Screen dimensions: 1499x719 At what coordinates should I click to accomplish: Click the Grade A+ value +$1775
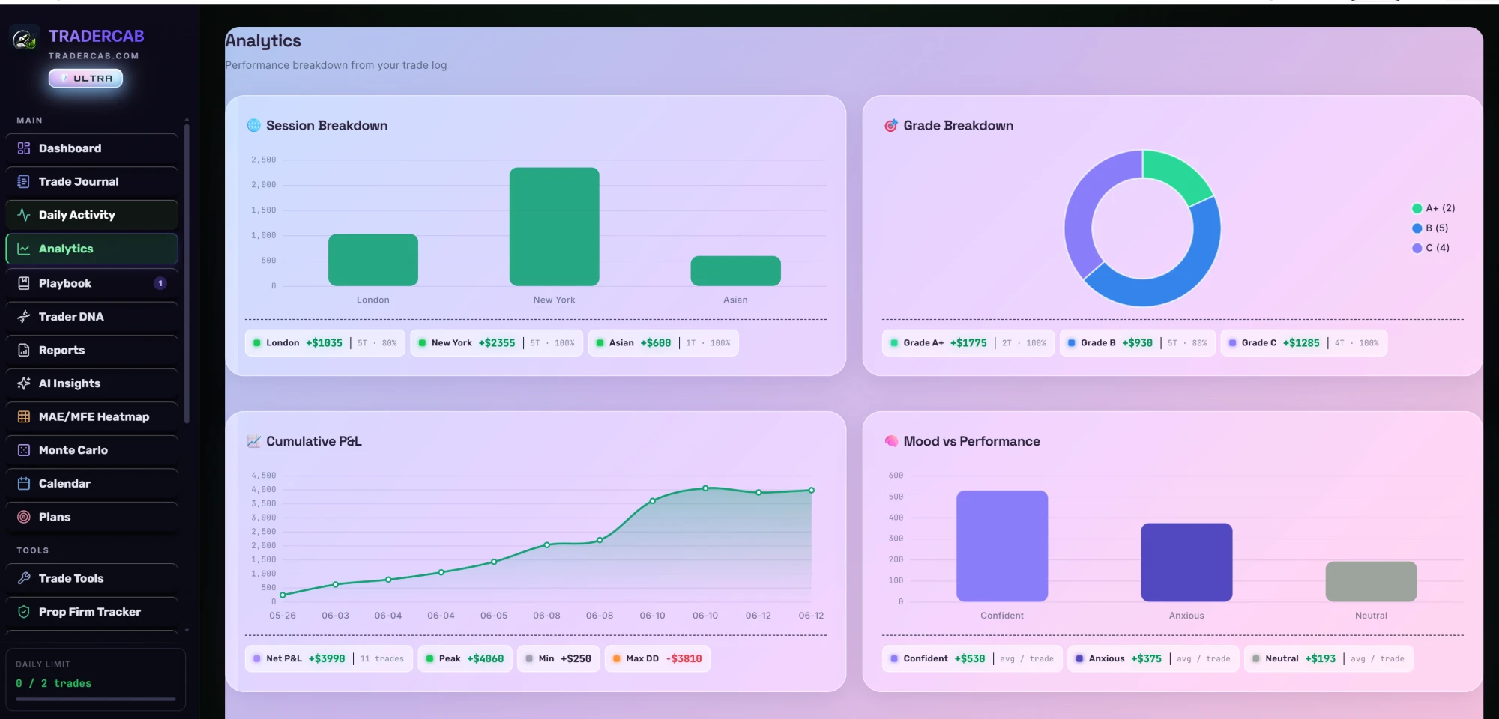pyautogui.click(x=968, y=343)
